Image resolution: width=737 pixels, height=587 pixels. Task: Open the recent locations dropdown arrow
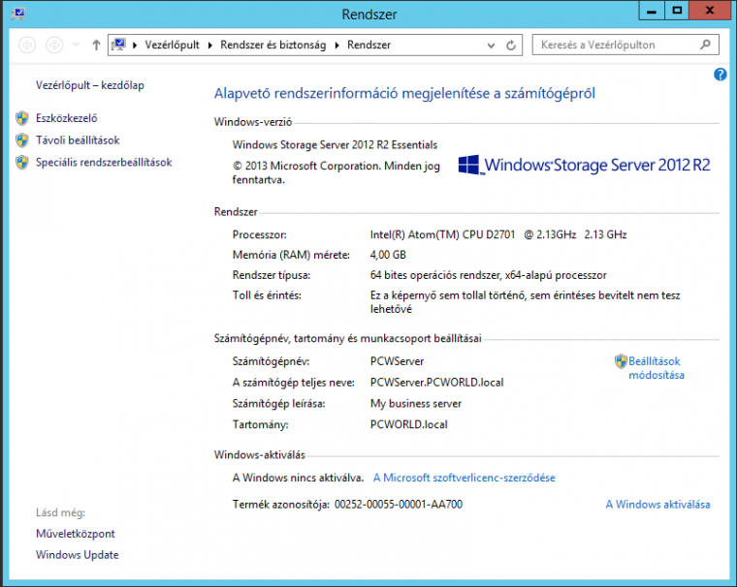(x=76, y=46)
